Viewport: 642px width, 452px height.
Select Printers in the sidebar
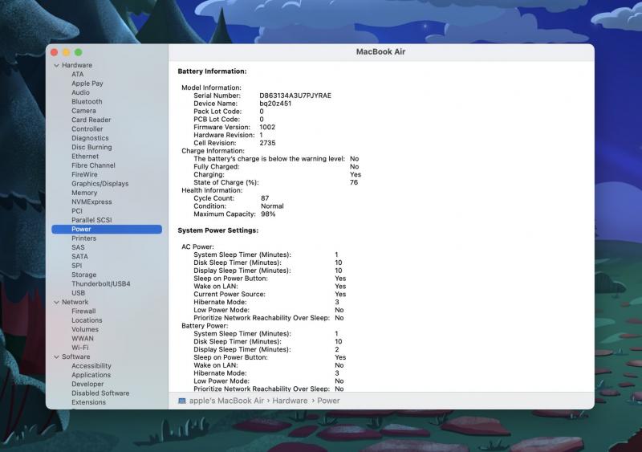click(83, 238)
